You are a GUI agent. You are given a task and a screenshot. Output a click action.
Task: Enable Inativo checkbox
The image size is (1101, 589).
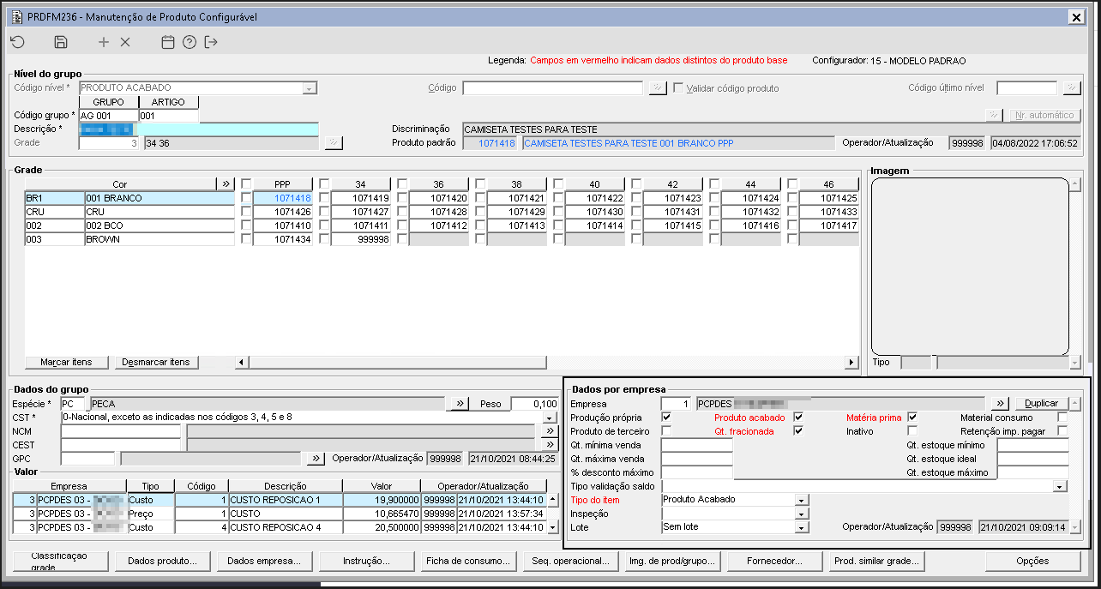pyautogui.click(x=912, y=431)
